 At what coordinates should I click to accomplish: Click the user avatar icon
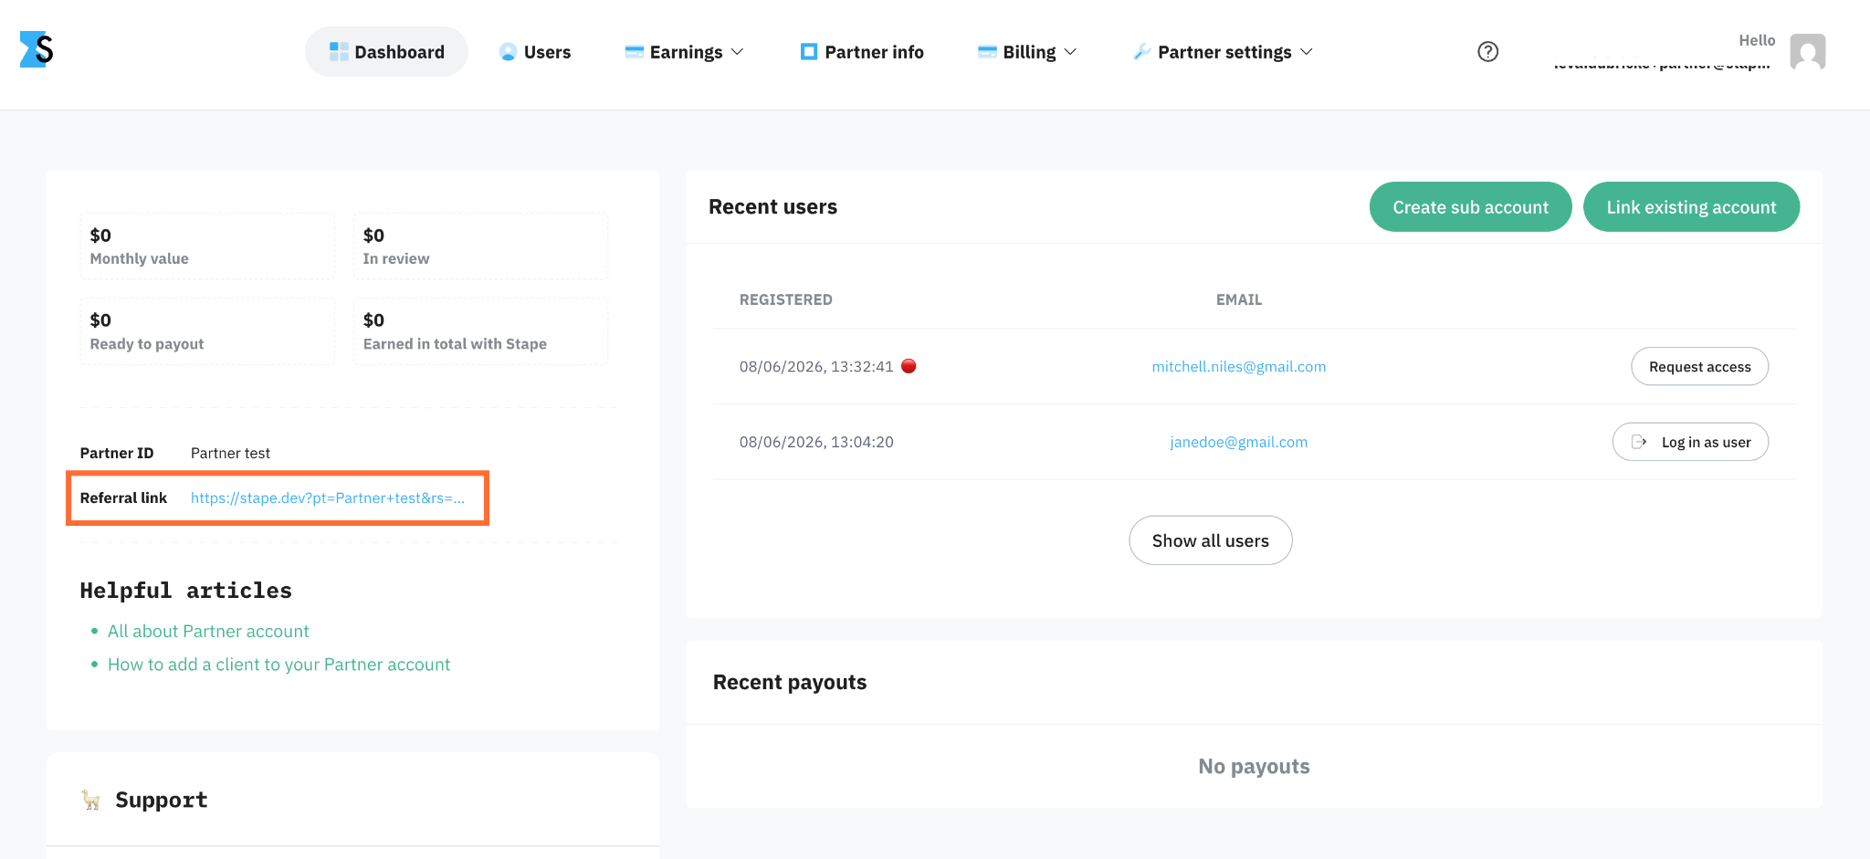coord(1807,52)
